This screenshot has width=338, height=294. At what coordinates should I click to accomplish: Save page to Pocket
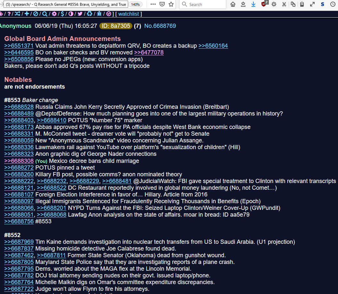tap(162, 4)
